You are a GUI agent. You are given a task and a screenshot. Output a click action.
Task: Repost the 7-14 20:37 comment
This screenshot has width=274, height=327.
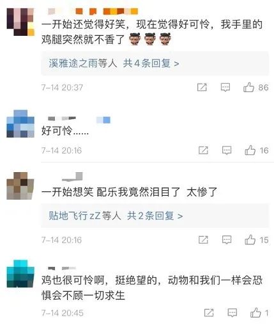(202, 87)
